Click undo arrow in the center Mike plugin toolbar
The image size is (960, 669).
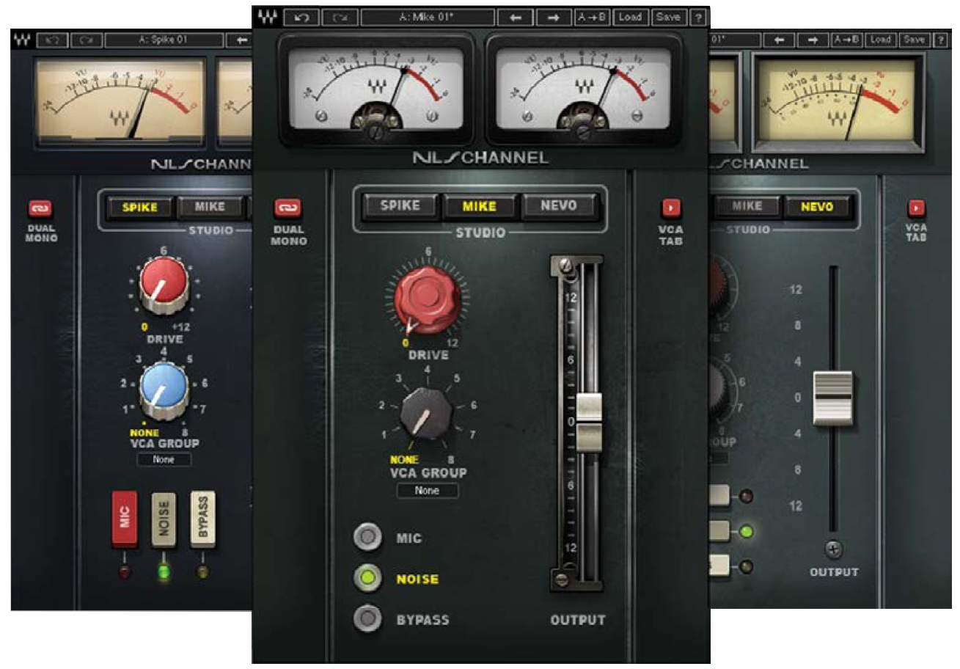[301, 17]
